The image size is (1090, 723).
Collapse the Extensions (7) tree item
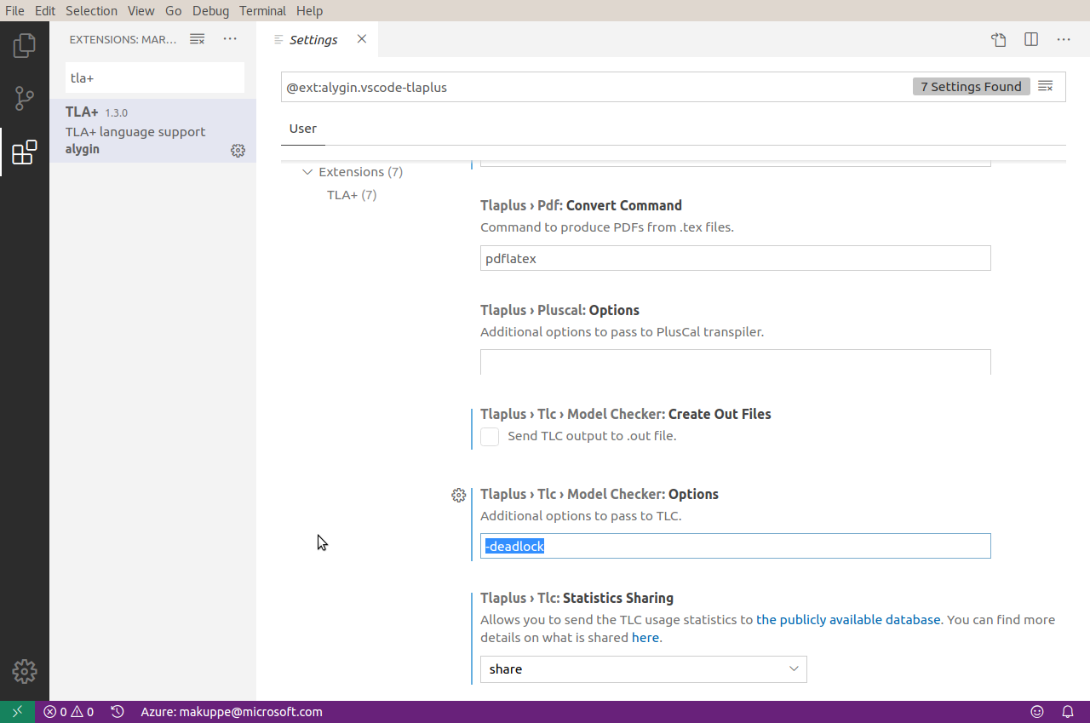[307, 171]
